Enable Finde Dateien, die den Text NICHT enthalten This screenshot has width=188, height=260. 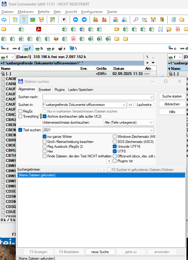(x=44, y=156)
